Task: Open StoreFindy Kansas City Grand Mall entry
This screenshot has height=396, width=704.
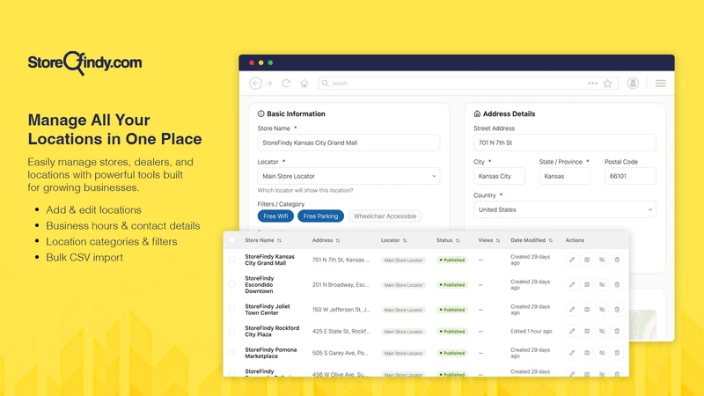Action: point(269,260)
